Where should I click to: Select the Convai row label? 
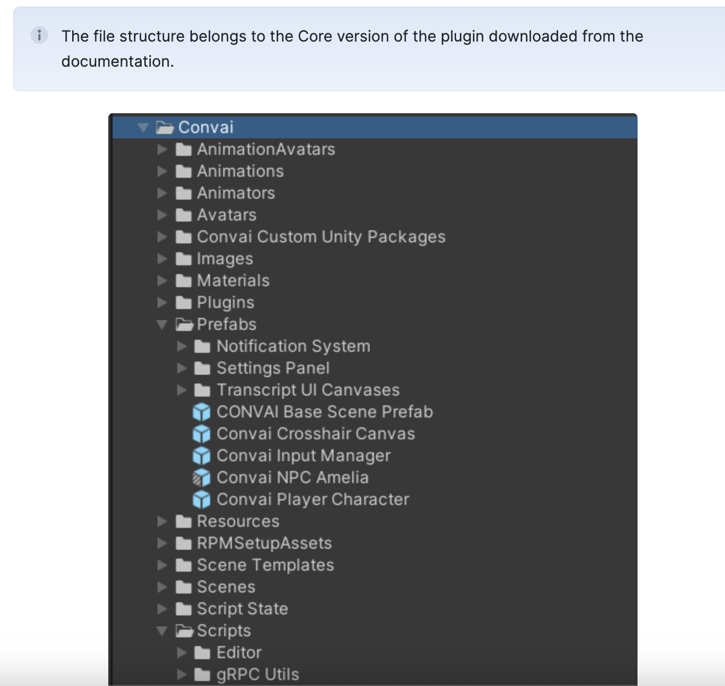click(206, 127)
